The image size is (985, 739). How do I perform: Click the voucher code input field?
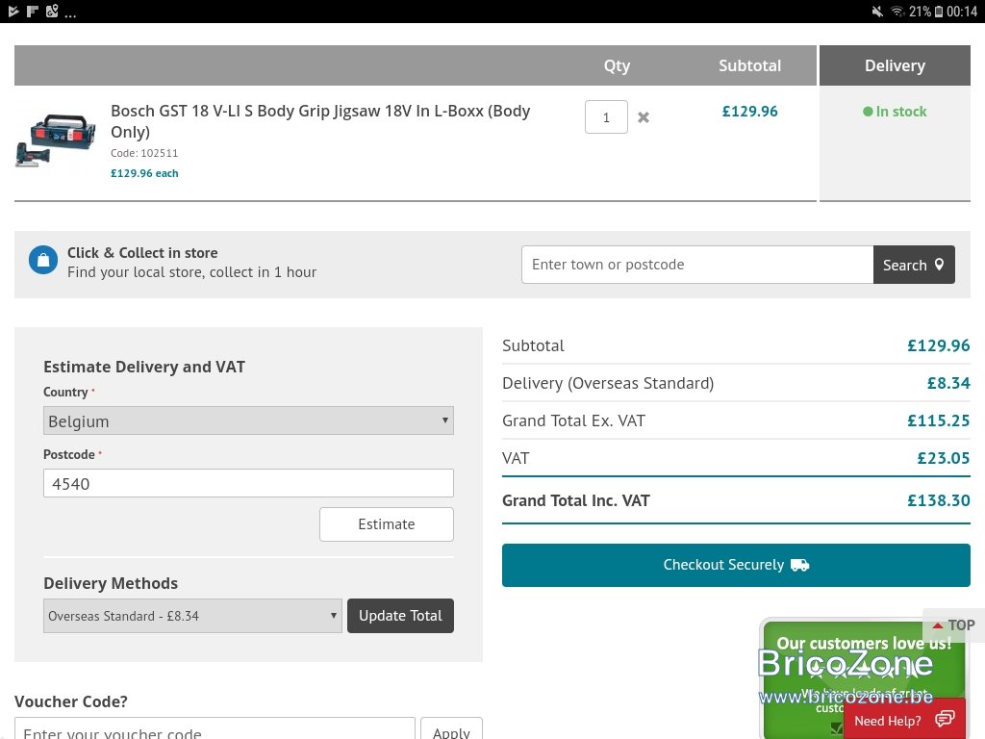(215, 729)
